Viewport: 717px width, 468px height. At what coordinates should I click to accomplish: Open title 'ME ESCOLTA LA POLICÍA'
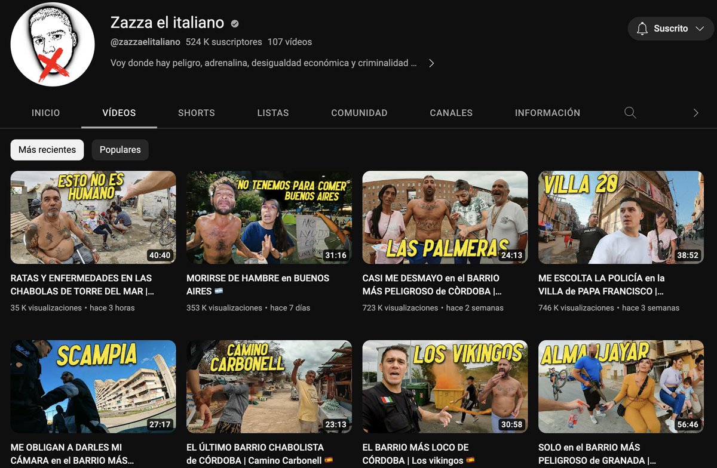(602, 285)
